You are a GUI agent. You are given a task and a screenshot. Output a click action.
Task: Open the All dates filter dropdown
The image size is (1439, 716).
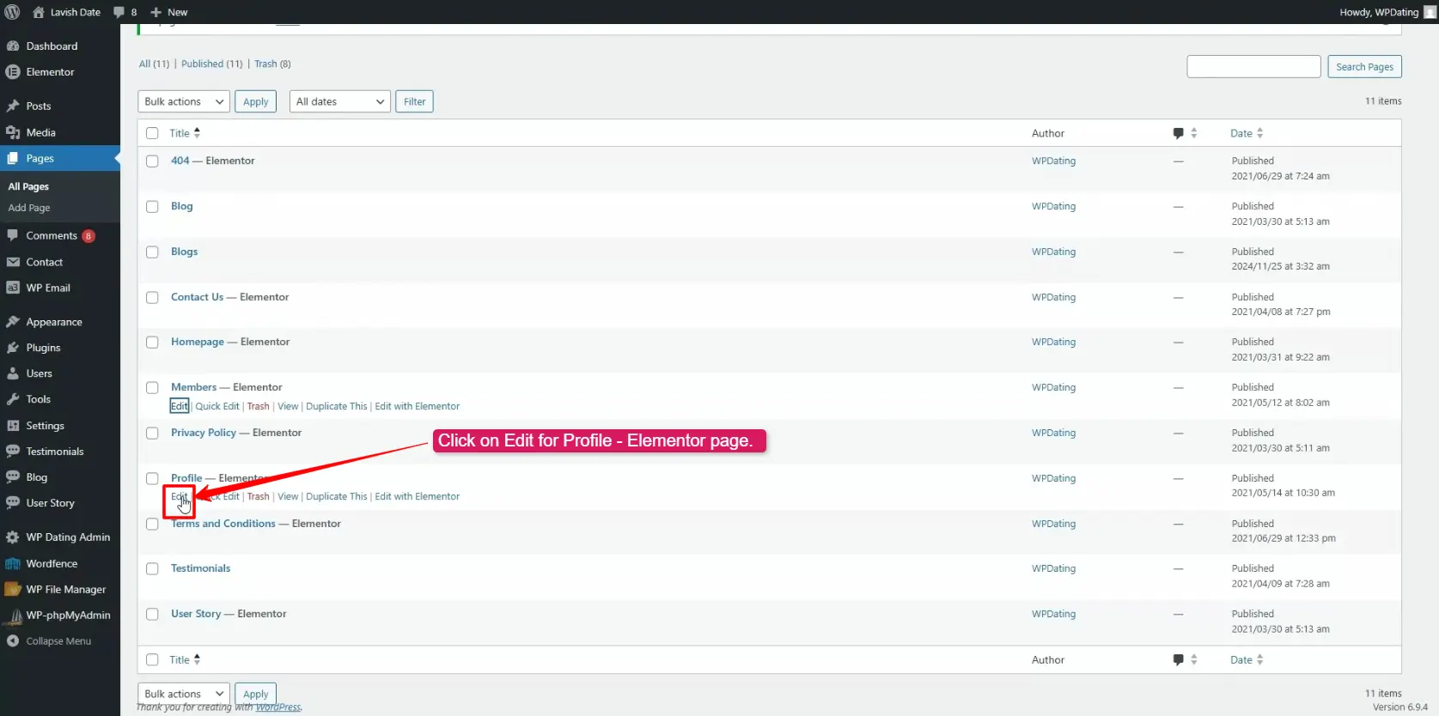[339, 101]
